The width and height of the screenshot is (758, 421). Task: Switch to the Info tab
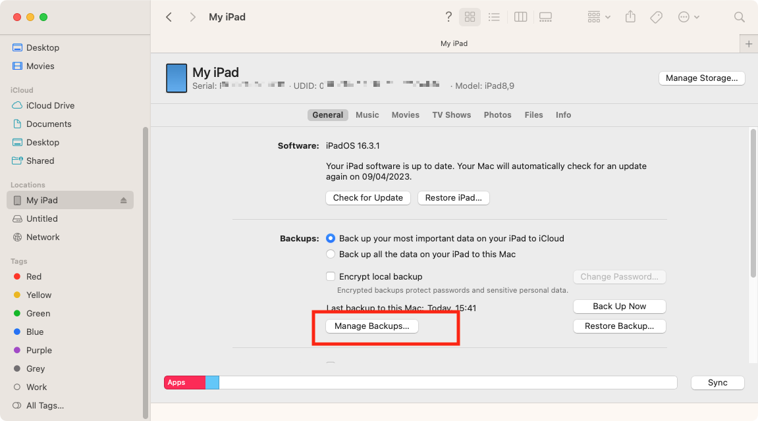tap(563, 115)
